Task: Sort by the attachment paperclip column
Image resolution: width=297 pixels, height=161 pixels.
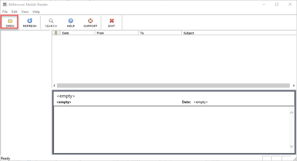Action: [x=56, y=33]
